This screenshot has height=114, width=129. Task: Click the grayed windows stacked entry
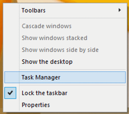coord(54,38)
